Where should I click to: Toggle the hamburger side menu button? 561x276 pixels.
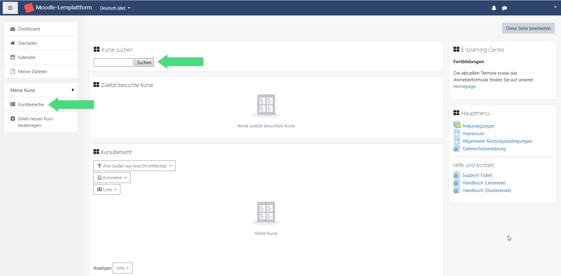10,8
